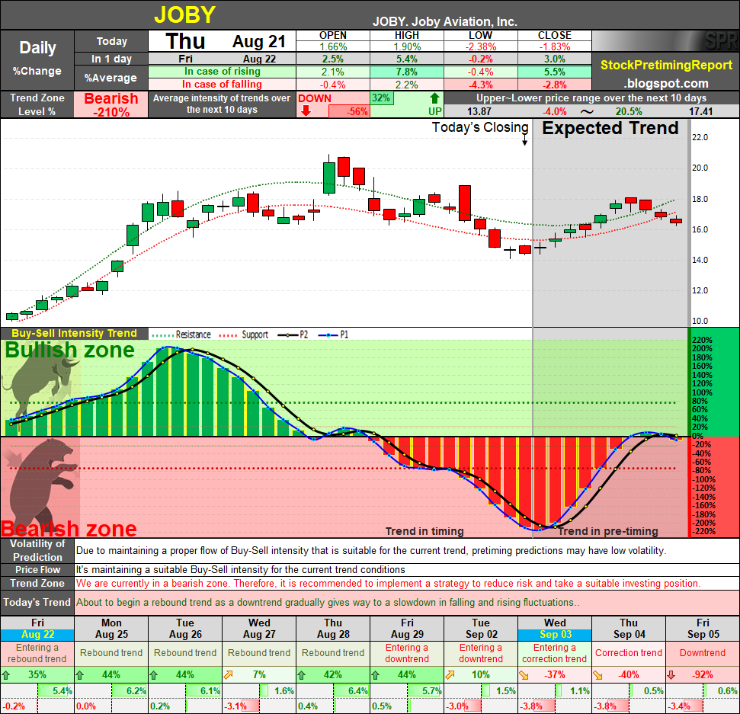Click the .blogspot.com link text
This screenshot has height=714, width=740.
tap(666, 84)
